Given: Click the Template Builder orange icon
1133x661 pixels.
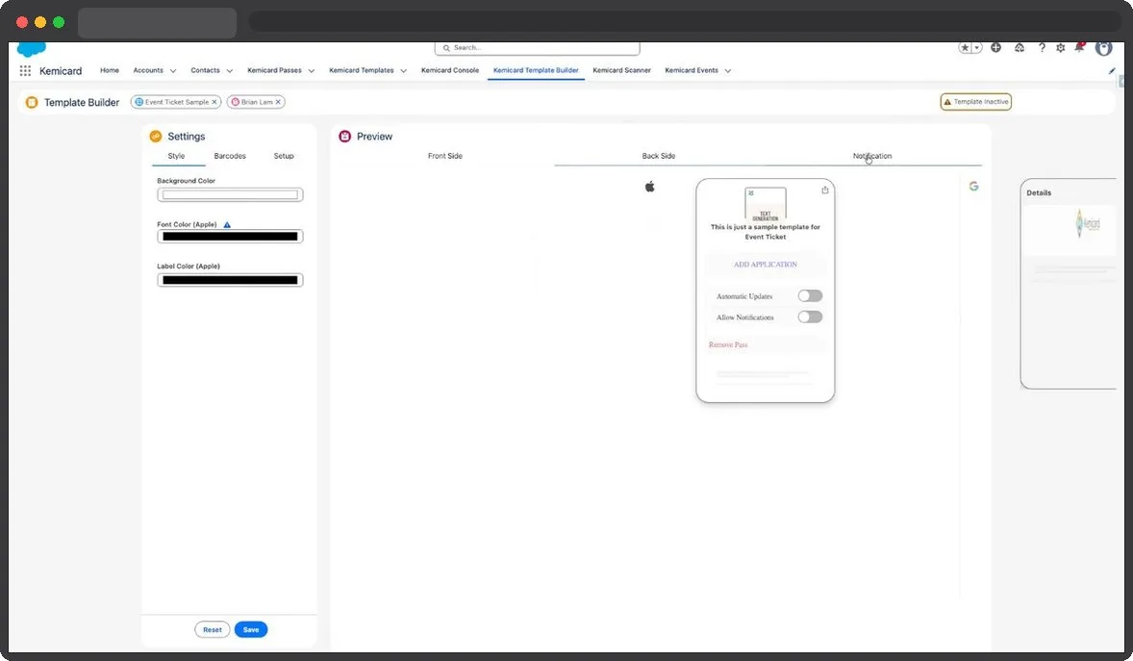Looking at the screenshot, I should (32, 103).
